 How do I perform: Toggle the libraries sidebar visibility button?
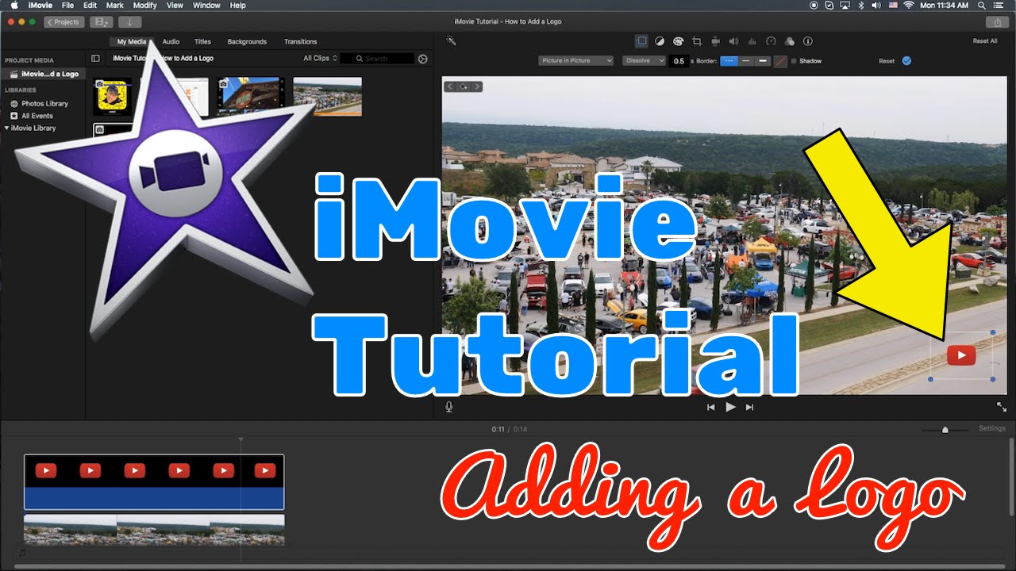tap(95, 59)
